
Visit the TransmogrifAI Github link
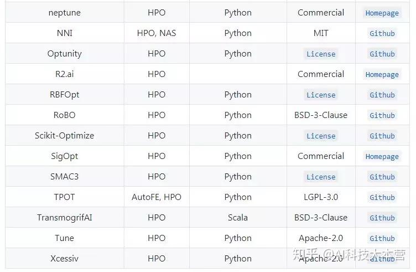click(x=382, y=218)
